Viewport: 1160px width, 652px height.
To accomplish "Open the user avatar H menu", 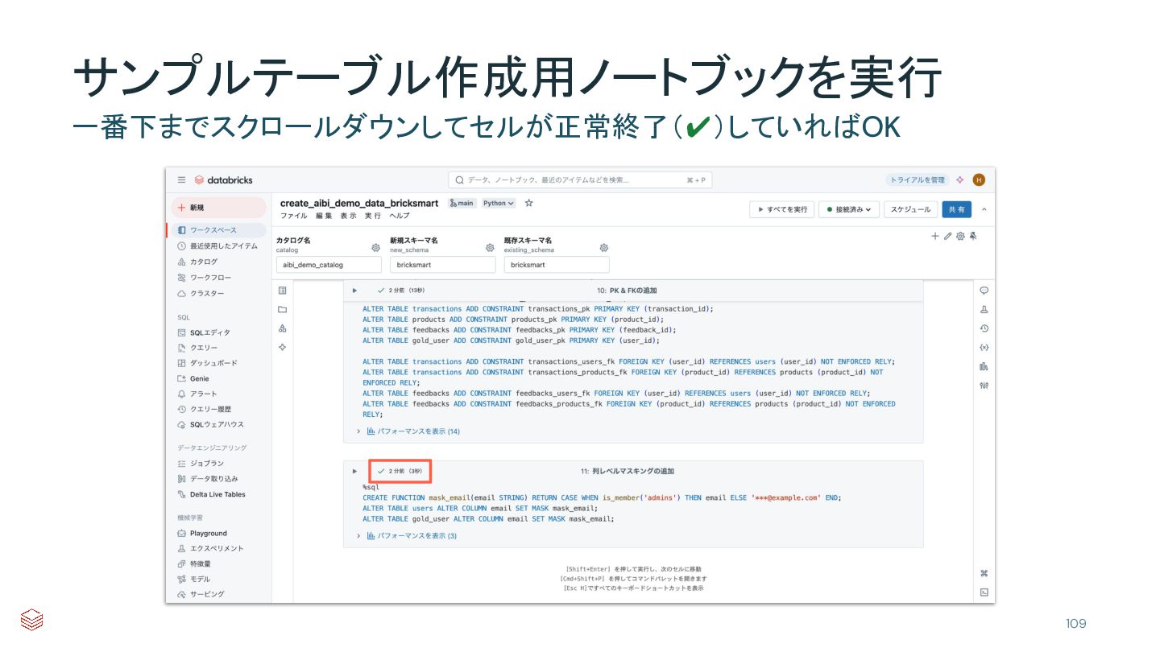I will [x=979, y=180].
